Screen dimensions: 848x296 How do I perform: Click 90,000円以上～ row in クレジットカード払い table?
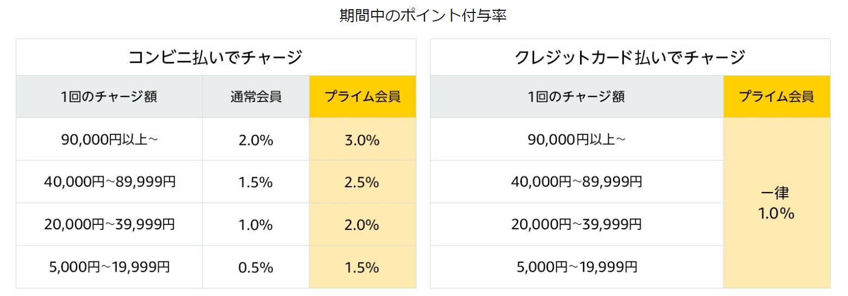click(x=576, y=140)
